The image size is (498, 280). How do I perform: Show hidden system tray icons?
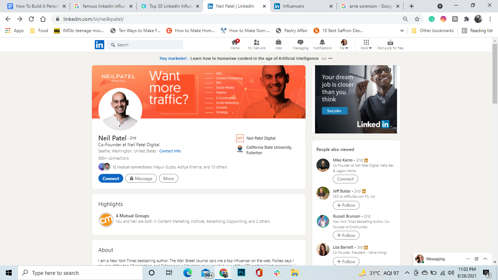407,273
